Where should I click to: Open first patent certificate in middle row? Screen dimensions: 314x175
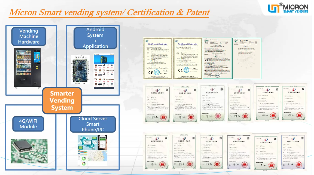click(157, 104)
